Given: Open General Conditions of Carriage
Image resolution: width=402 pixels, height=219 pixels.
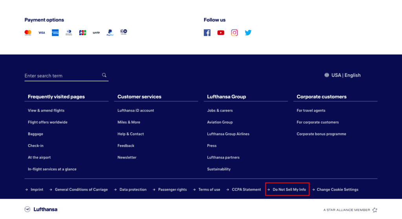Looking at the screenshot, I should tap(81, 190).
